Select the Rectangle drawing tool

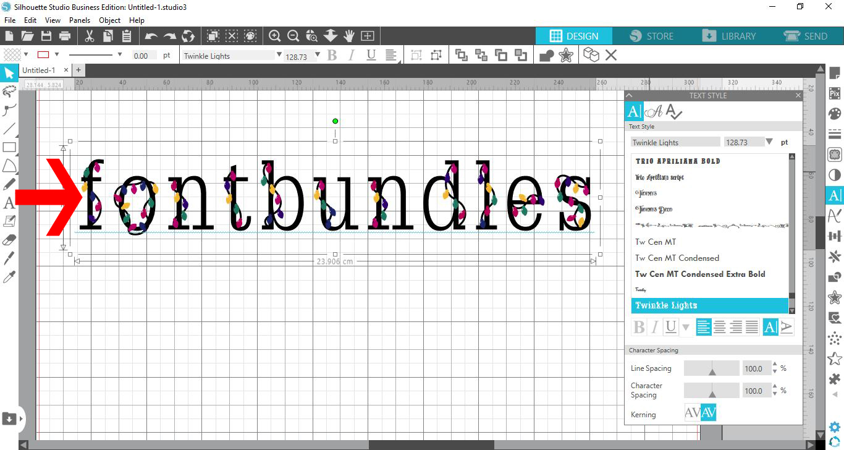(x=9, y=147)
